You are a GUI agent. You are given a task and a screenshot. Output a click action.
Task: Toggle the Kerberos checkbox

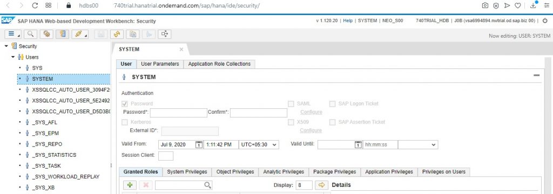pos(125,122)
